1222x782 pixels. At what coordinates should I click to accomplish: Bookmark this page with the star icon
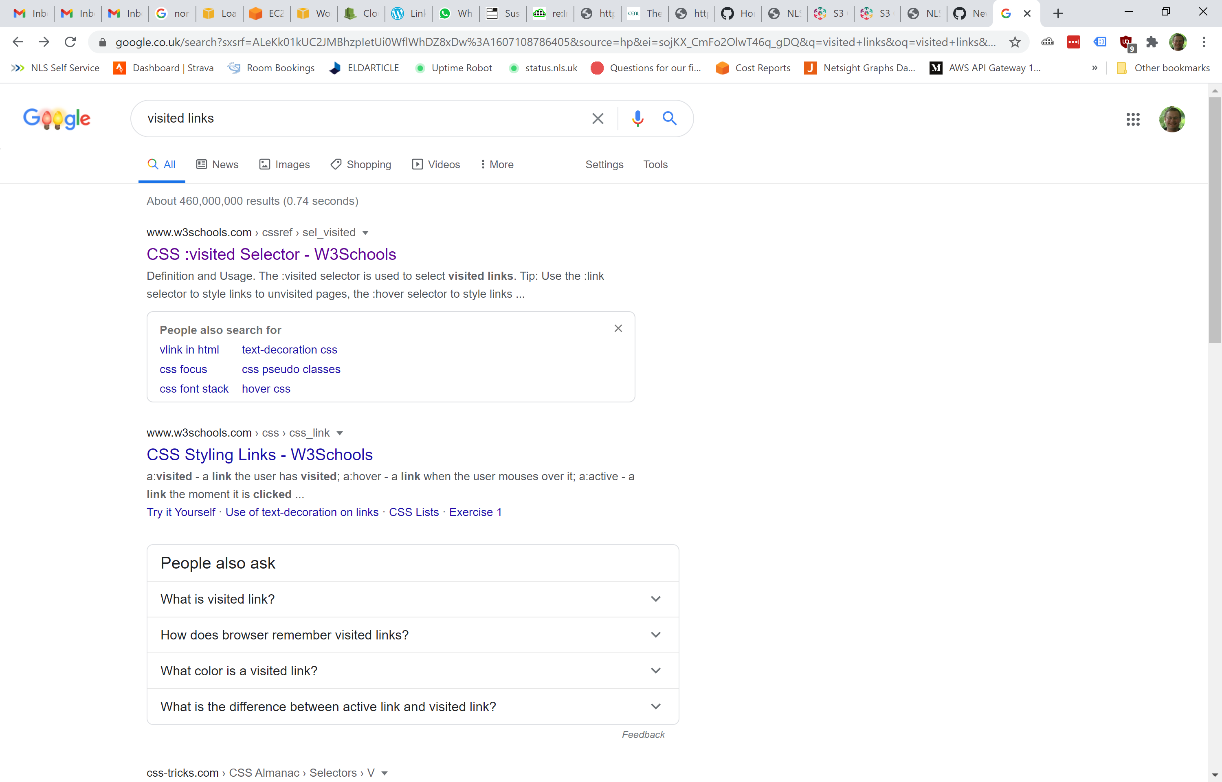[1014, 42]
